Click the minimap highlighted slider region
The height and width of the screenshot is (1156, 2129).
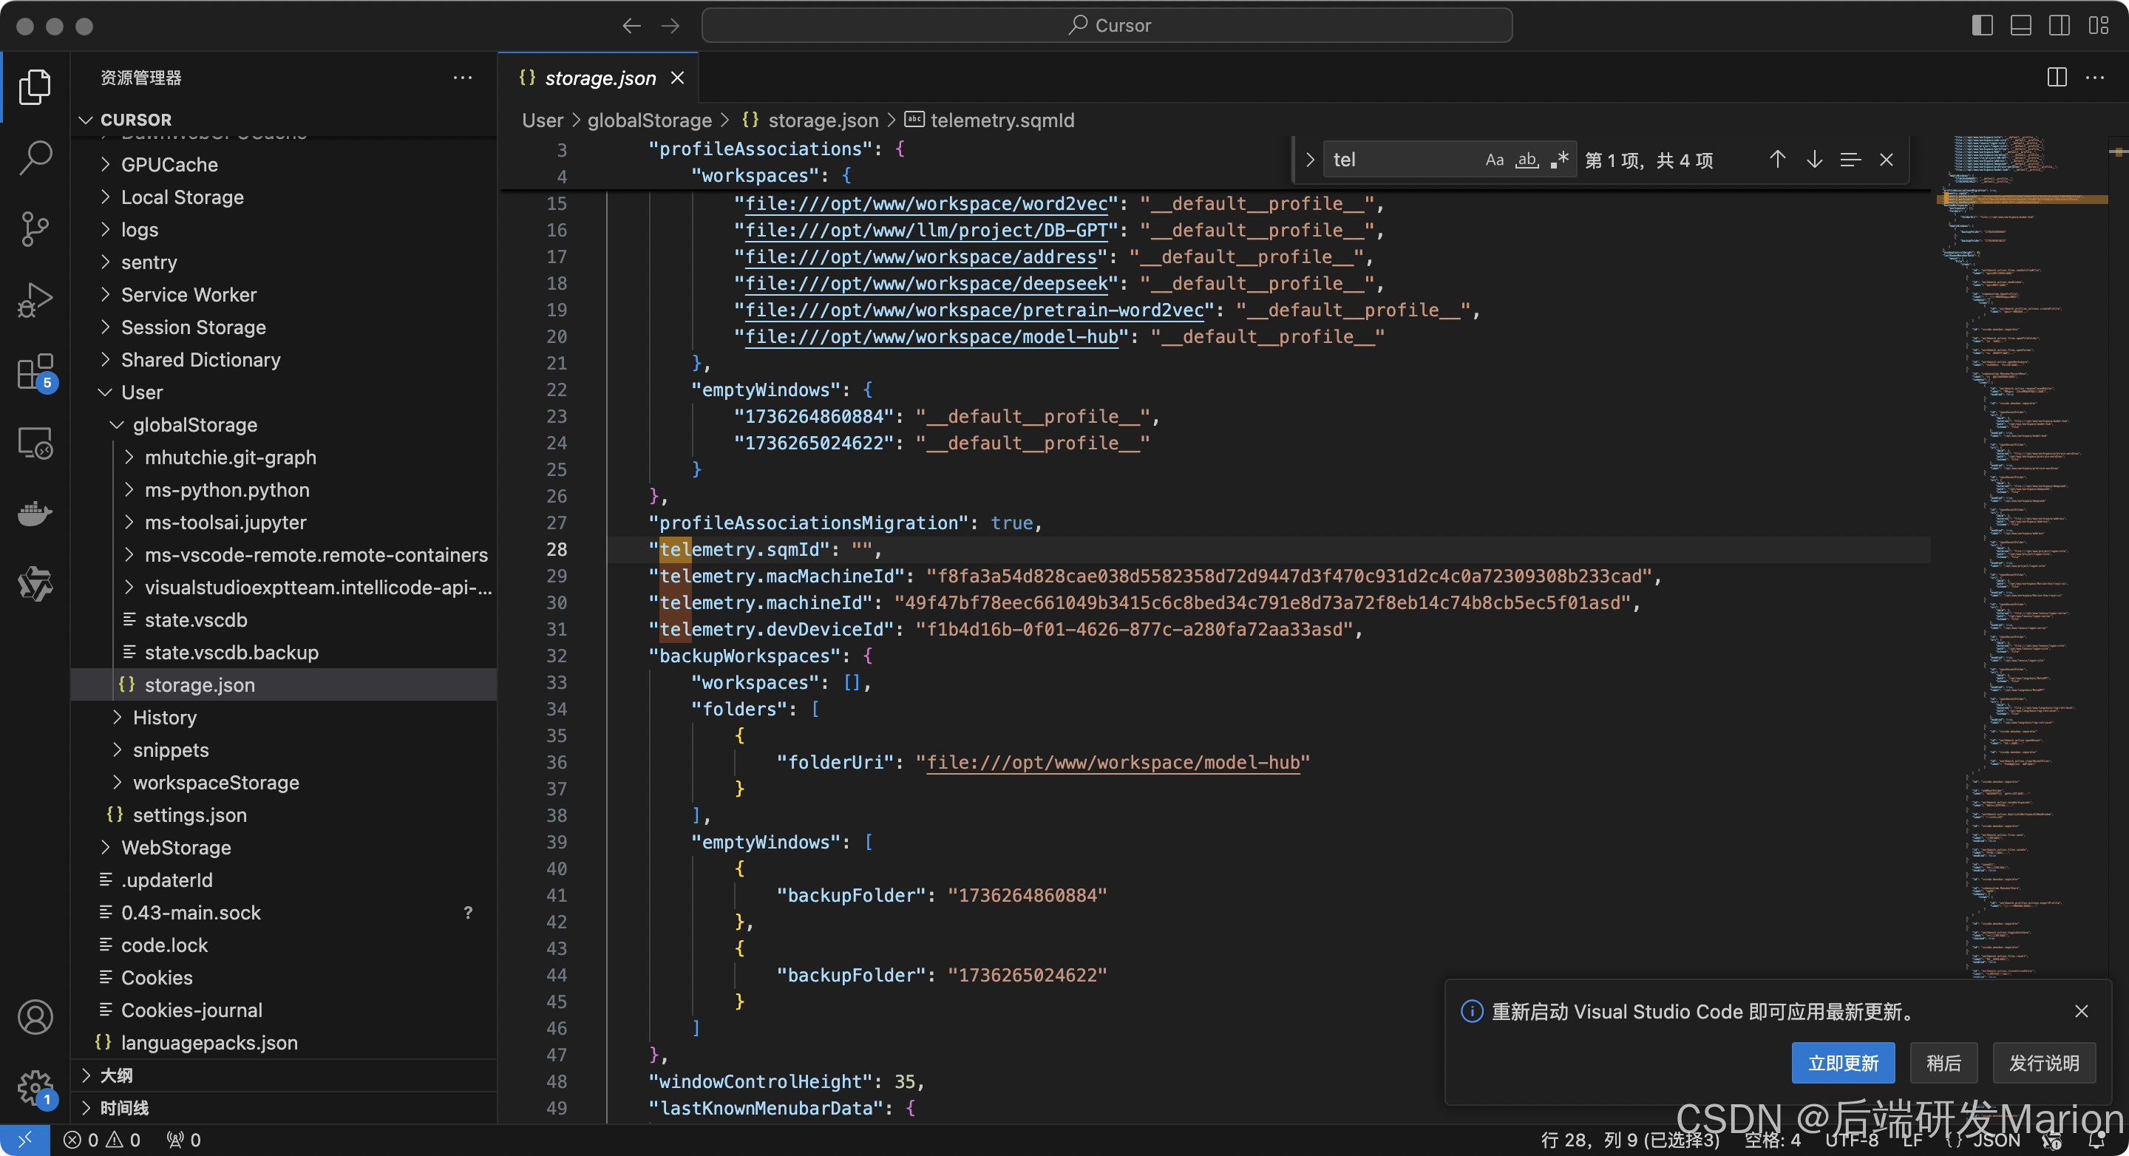coord(2023,198)
